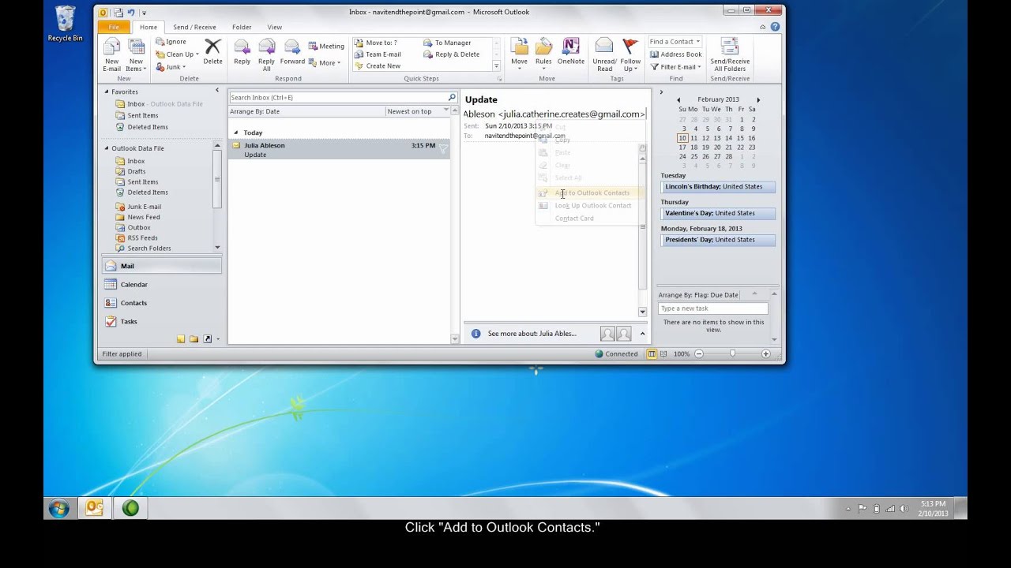
Task: Go to the next calendar month
Action: point(758,100)
